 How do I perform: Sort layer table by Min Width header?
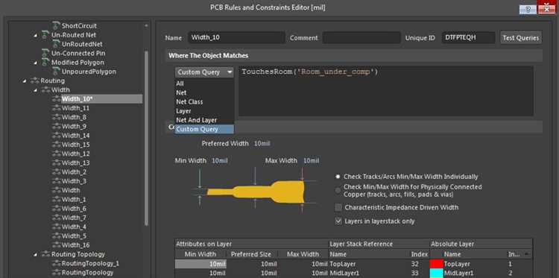pyautogui.click(x=200, y=254)
